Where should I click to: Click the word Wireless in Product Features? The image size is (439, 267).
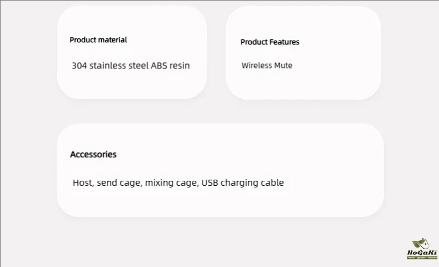click(257, 66)
